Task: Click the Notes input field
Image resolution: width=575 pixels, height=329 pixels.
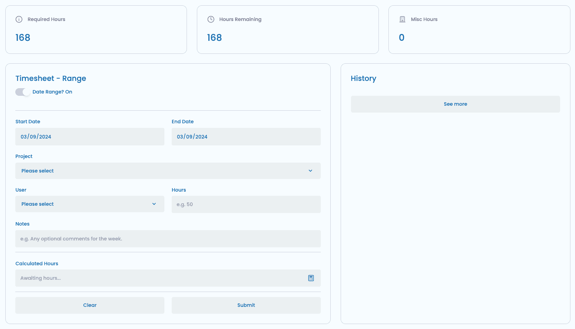Action: click(x=168, y=239)
